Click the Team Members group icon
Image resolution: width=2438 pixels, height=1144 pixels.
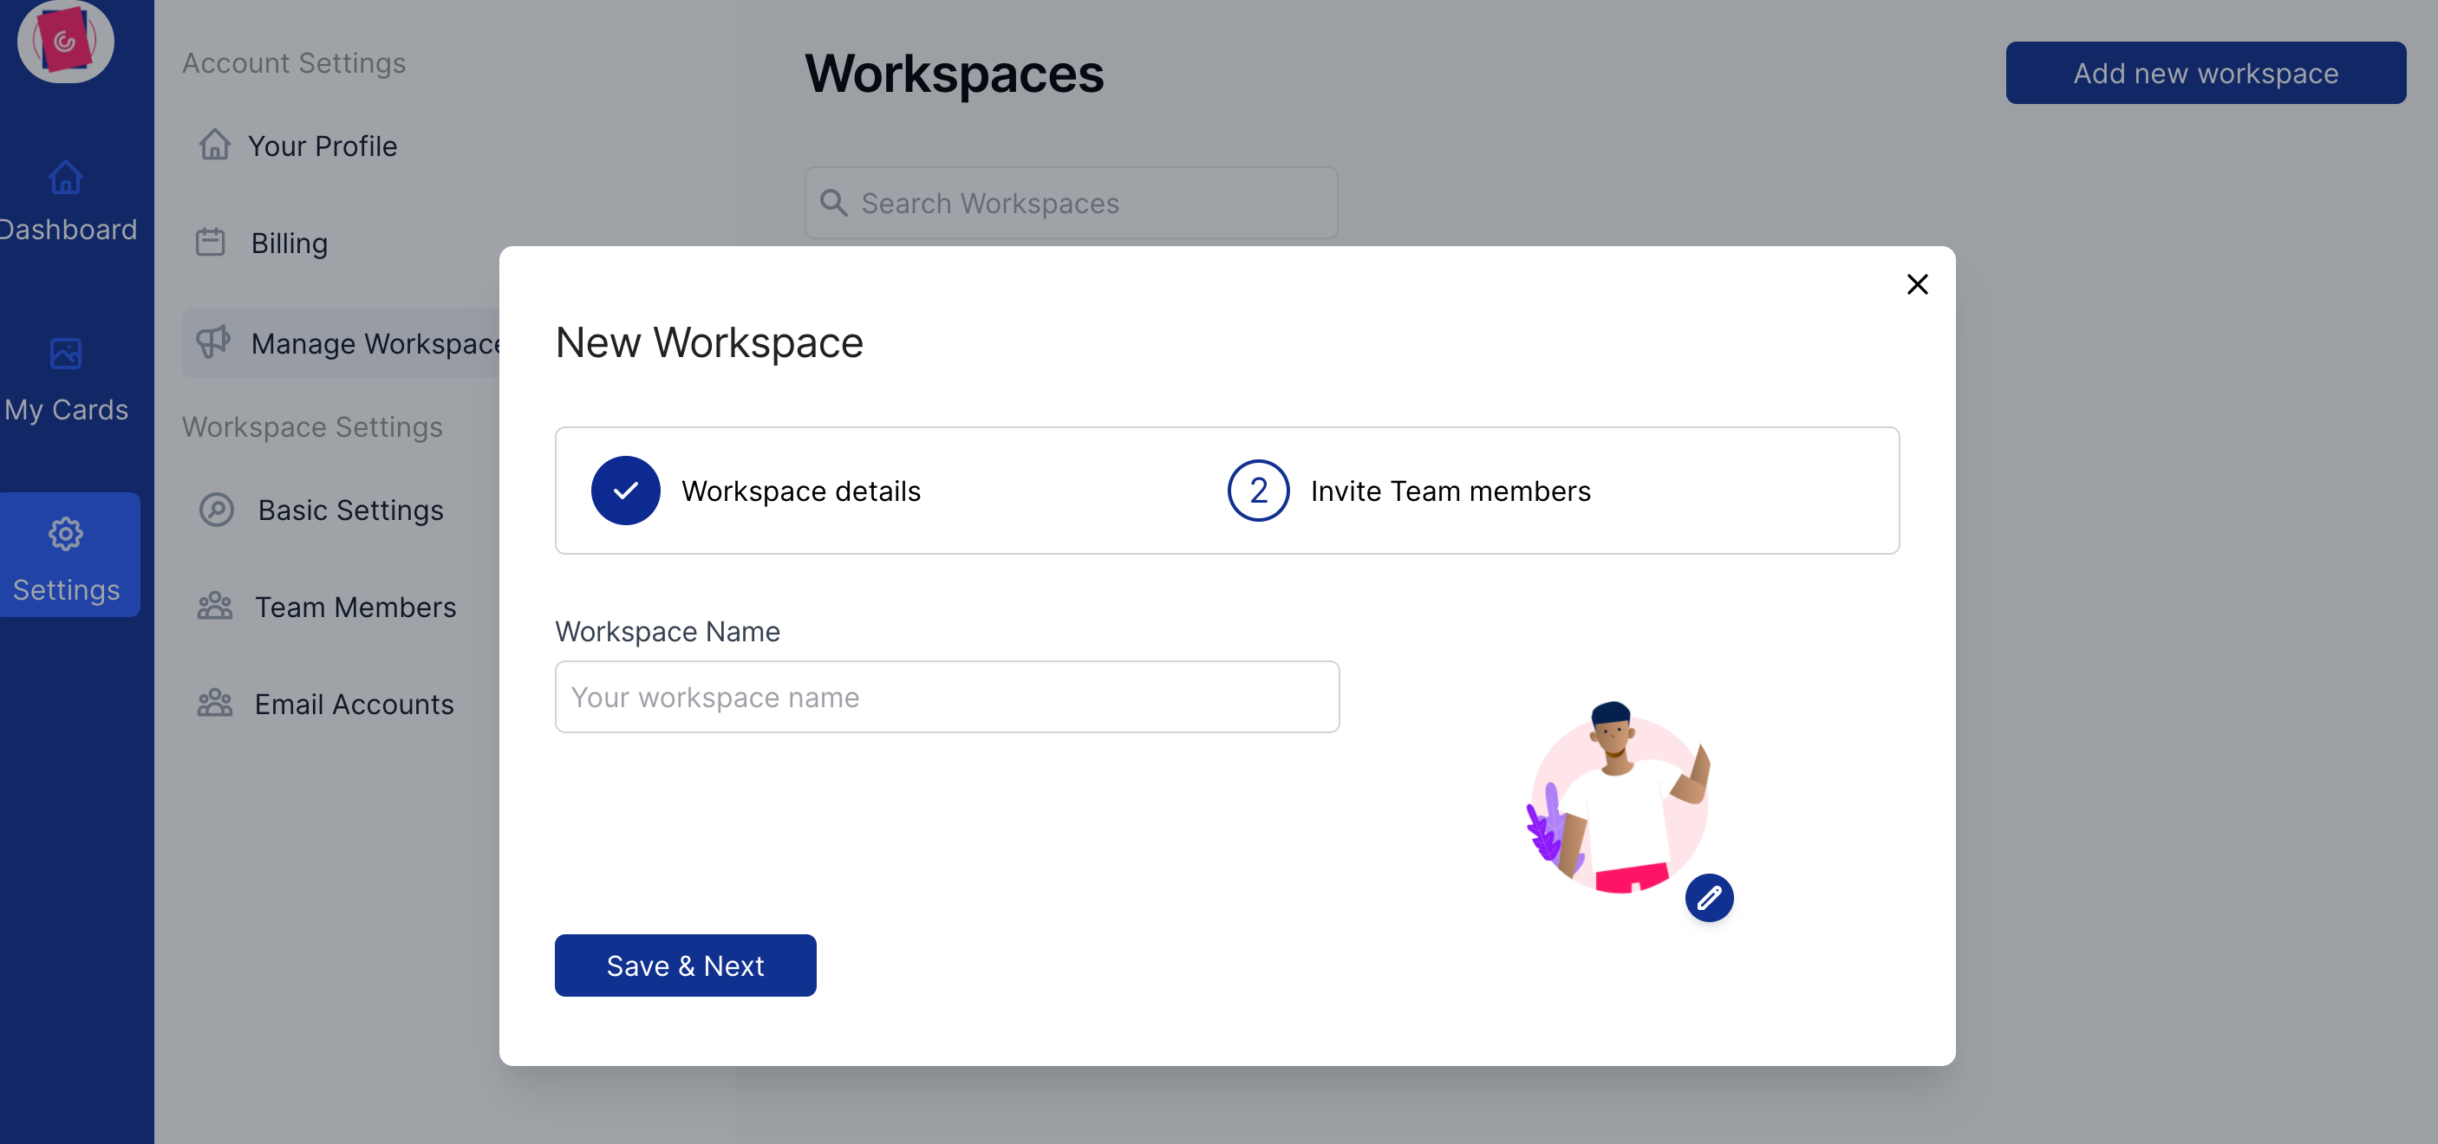click(x=215, y=606)
